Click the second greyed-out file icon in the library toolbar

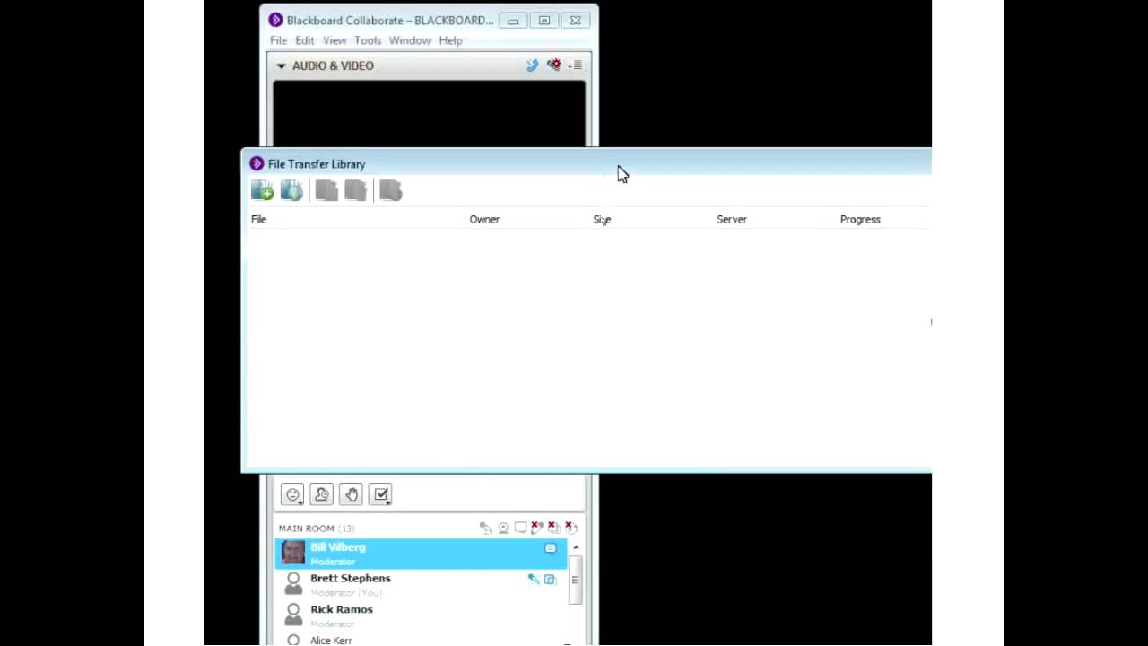click(356, 190)
